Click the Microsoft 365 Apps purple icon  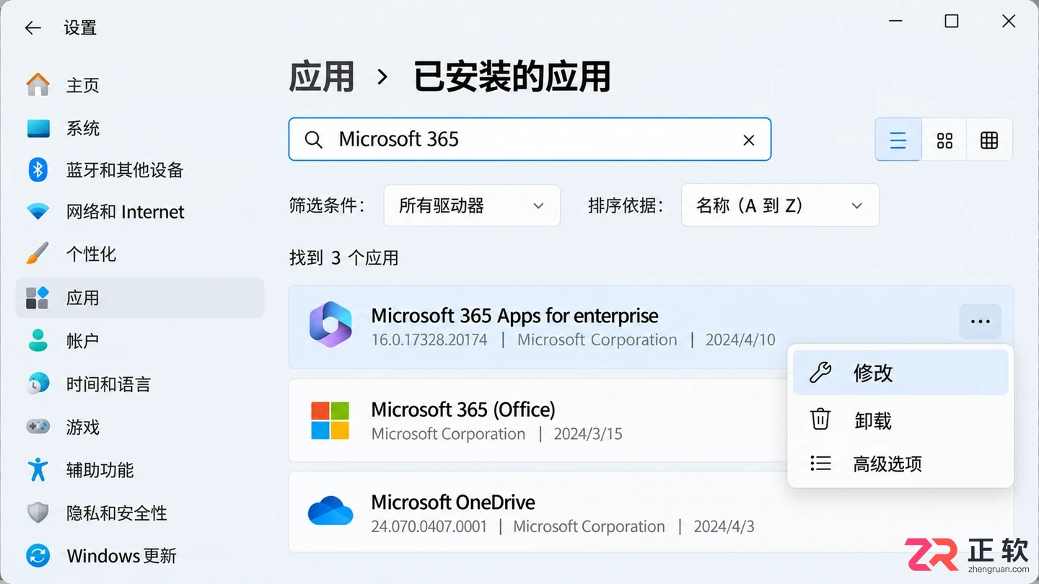pos(330,324)
